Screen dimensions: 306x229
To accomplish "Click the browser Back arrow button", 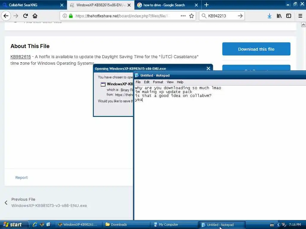I will pyautogui.click(x=6, y=16).
